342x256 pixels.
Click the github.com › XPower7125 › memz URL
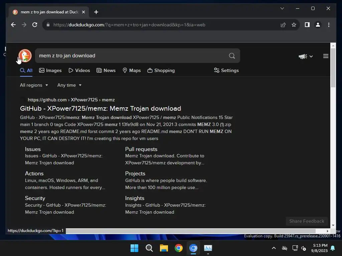pos(71,100)
